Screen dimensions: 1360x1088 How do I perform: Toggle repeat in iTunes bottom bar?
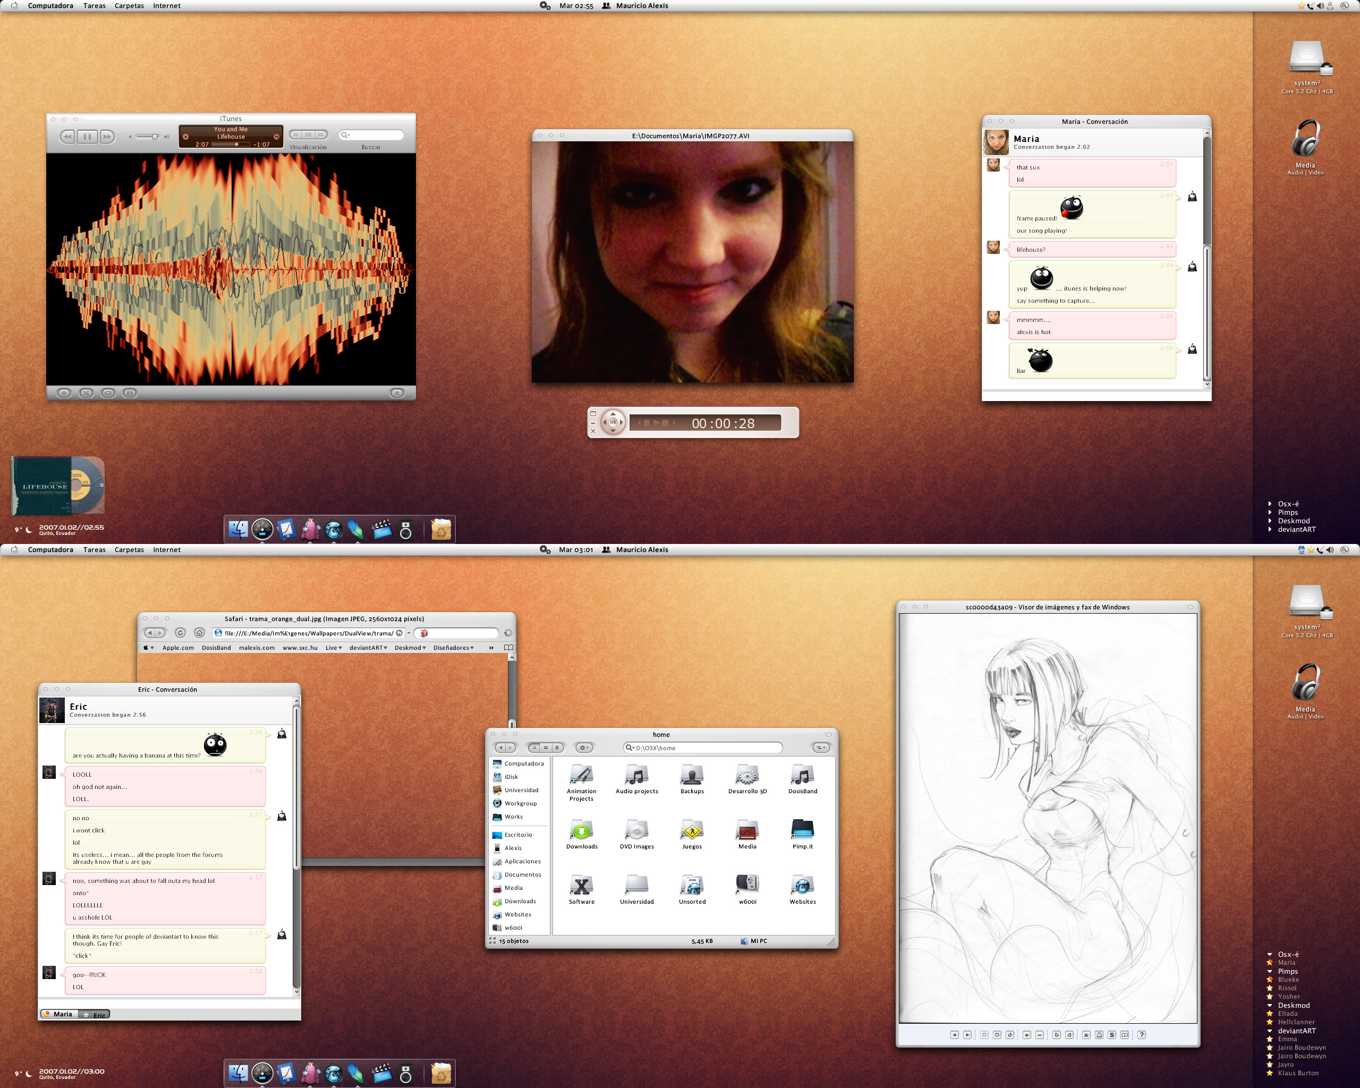click(108, 393)
